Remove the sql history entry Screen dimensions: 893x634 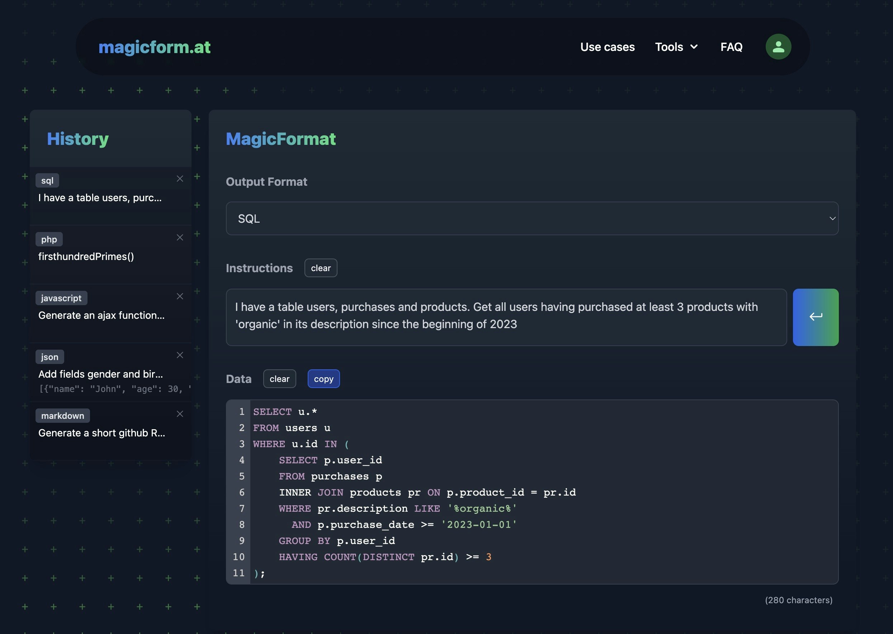click(180, 179)
